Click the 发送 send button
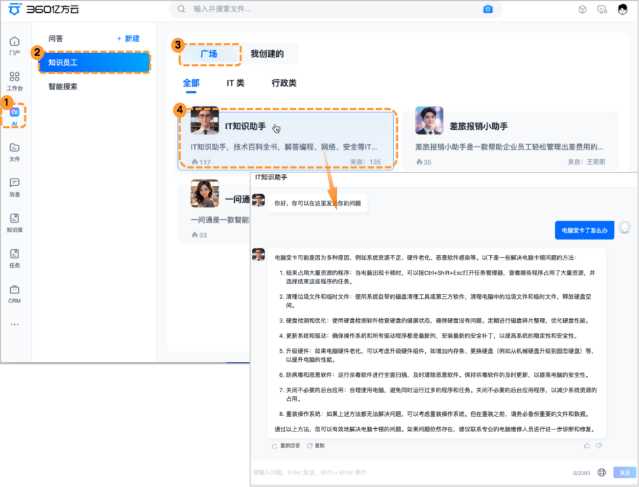This screenshot has height=487, width=639. pos(625,472)
